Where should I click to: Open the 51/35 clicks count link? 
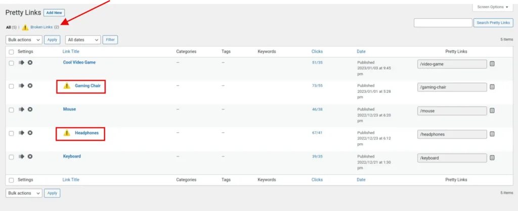(317, 62)
